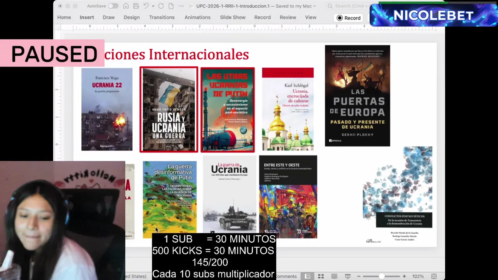Image resolution: width=498 pixels, height=280 pixels.
Task: Select Conflictos Postsoviéticos book cover
Action: (397, 195)
